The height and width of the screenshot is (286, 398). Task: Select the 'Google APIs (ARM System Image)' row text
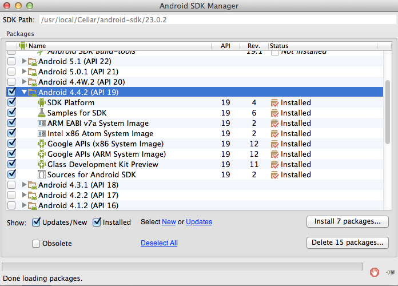(x=106, y=154)
